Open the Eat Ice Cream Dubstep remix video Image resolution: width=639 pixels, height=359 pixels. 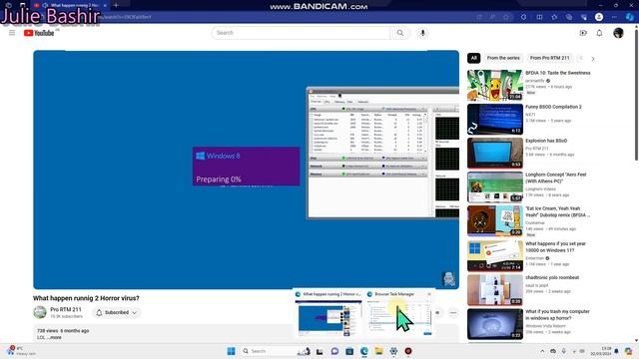(495, 221)
